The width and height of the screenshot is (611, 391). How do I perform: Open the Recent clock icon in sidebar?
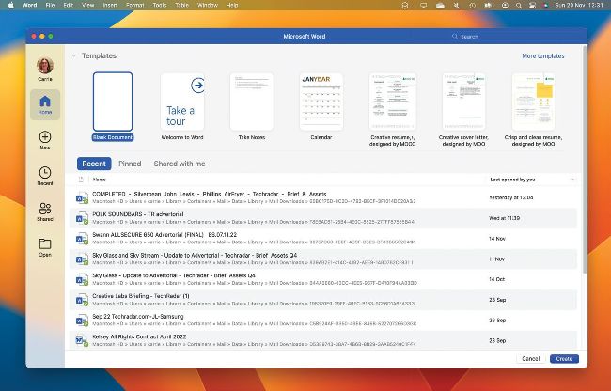44,176
